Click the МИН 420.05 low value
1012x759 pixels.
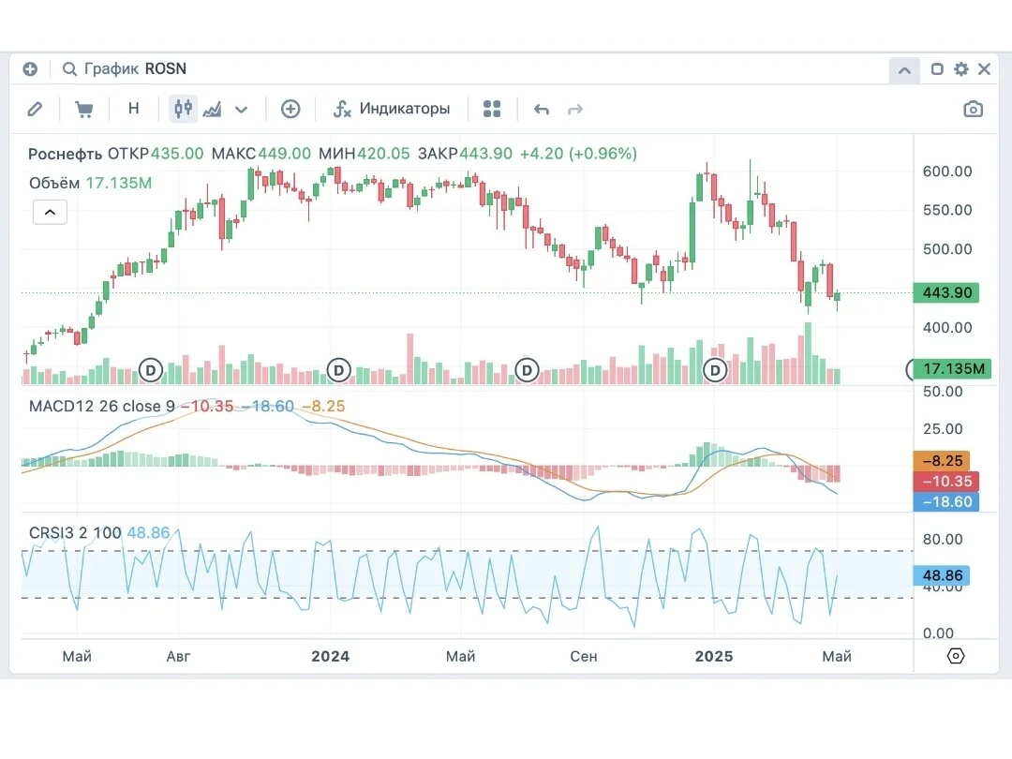(x=364, y=154)
